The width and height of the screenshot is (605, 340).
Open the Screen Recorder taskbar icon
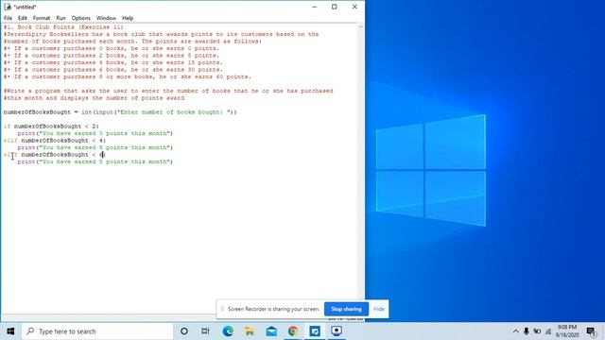(x=337, y=331)
